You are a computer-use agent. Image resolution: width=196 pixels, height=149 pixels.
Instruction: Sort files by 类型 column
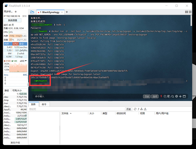pyautogui.click(x=108, y=113)
